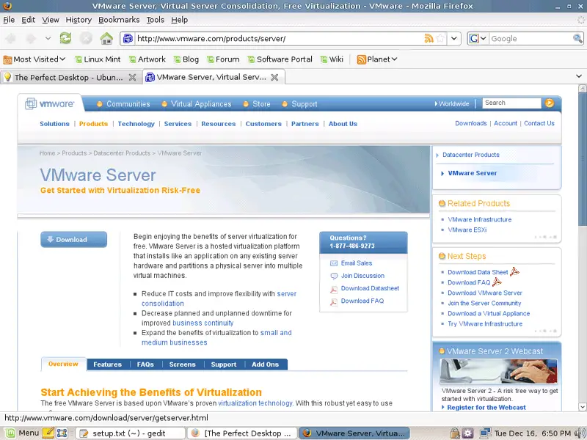Click the vertical scrollbar thumb

tap(582, 159)
